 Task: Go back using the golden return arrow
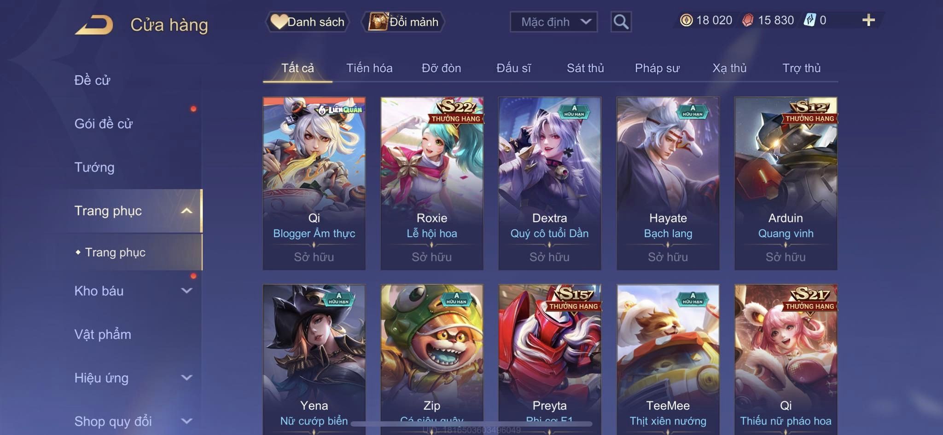click(x=94, y=25)
